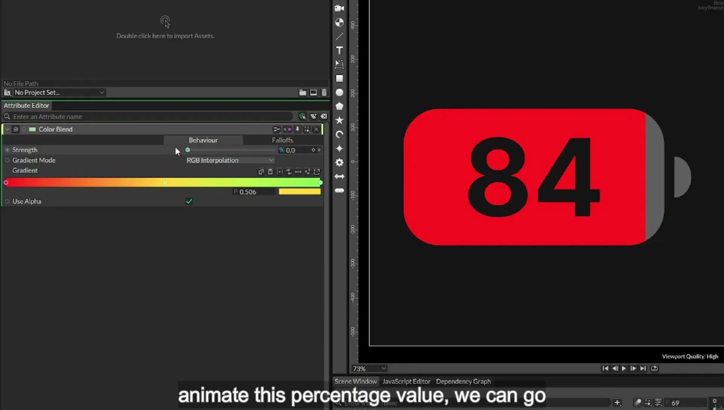Click the Strength attribute connection radio circle

click(7, 150)
